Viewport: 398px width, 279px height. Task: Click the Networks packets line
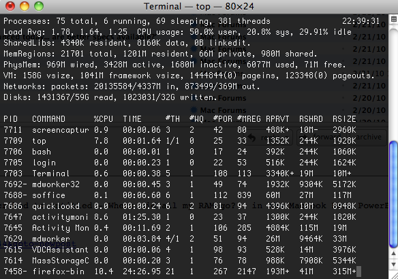[x=132, y=86]
